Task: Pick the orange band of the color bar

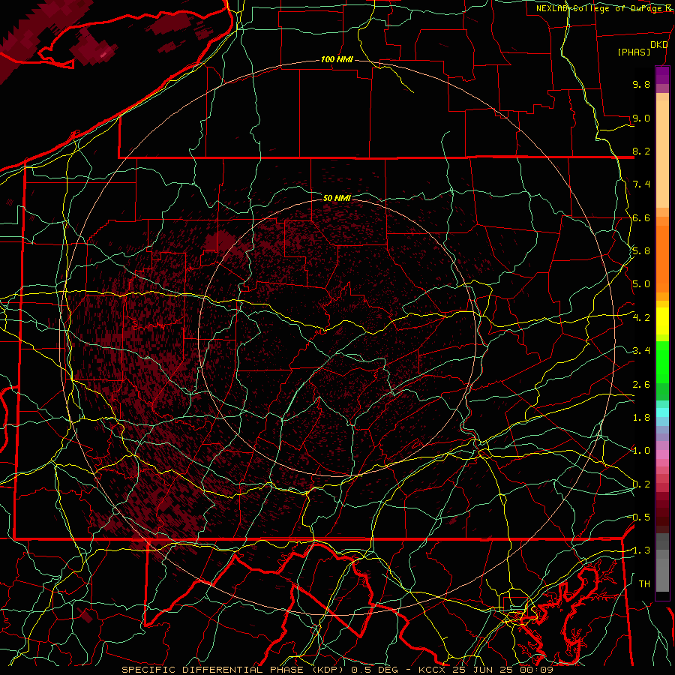Action: [662, 258]
